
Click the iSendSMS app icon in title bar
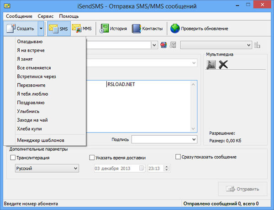click(x=7, y=6)
